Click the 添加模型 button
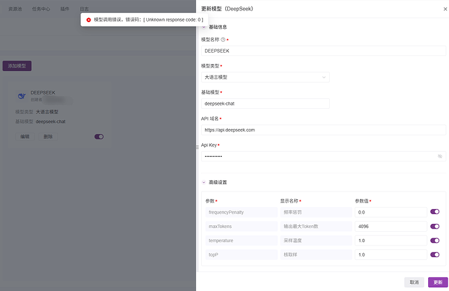The height and width of the screenshot is (291, 449). (x=17, y=66)
